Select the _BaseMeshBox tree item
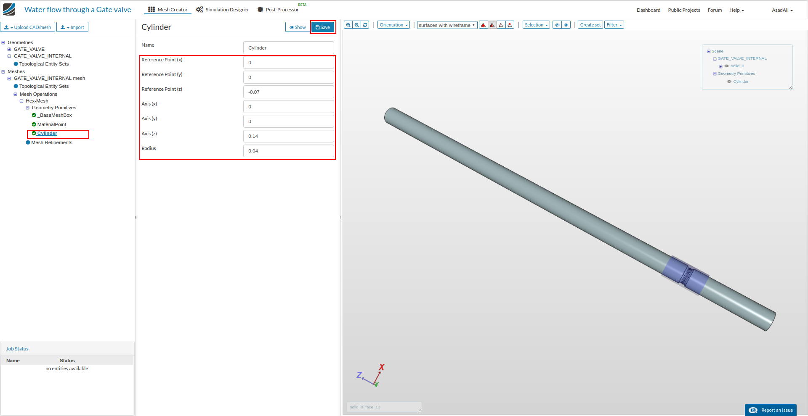 (55, 115)
